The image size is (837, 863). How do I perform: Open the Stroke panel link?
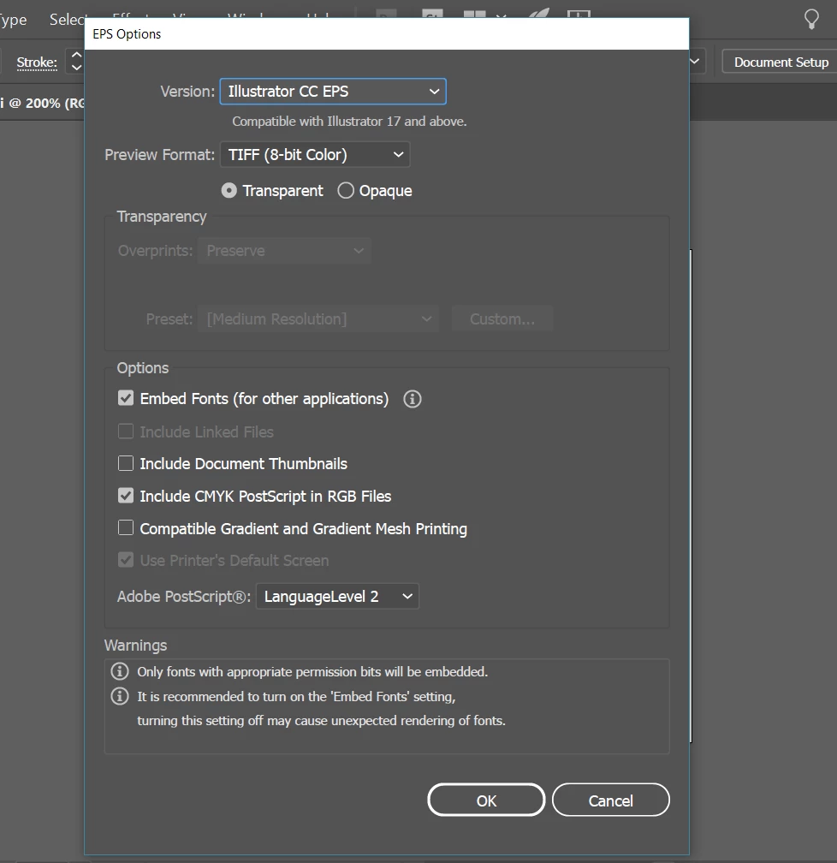tap(37, 62)
